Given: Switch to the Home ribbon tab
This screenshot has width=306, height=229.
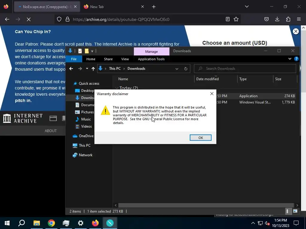Looking at the screenshot, I should (91, 59).
